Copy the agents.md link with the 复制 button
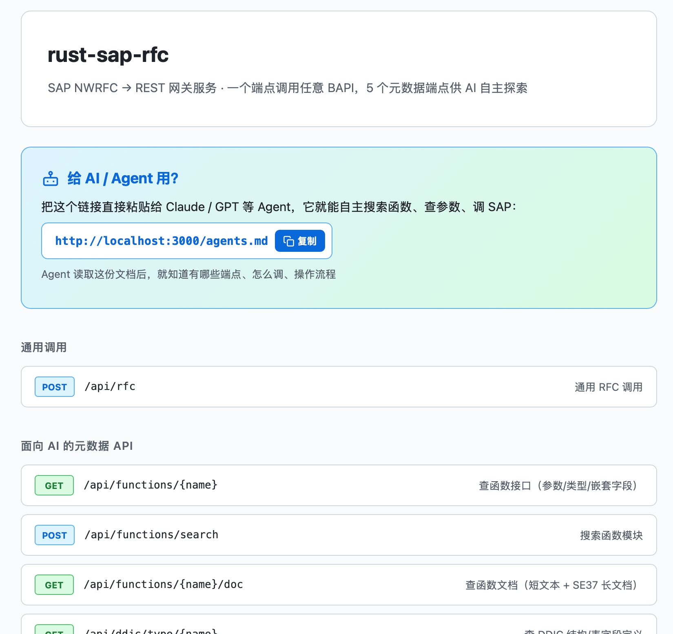The image size is (673, 634). tap(300, 241)
